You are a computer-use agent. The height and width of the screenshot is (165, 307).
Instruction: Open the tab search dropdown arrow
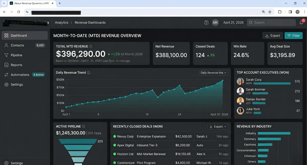pos(4,3)
